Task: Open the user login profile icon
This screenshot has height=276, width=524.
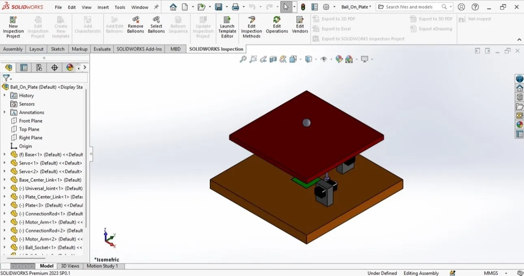Action: [x=461, y=7]
